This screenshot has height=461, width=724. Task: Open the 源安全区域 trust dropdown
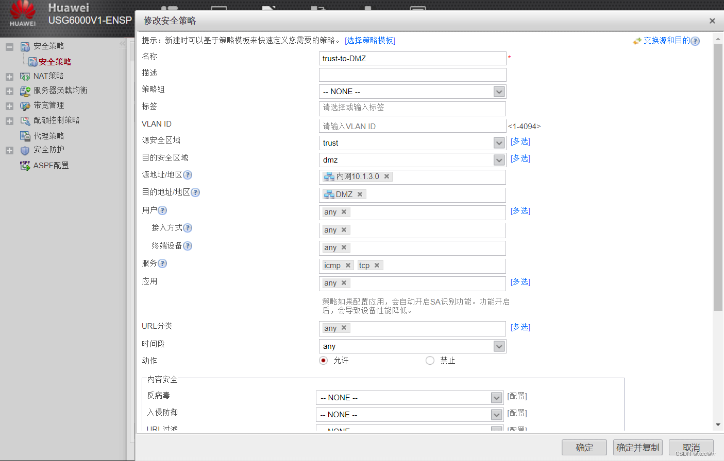coord(499,143)
